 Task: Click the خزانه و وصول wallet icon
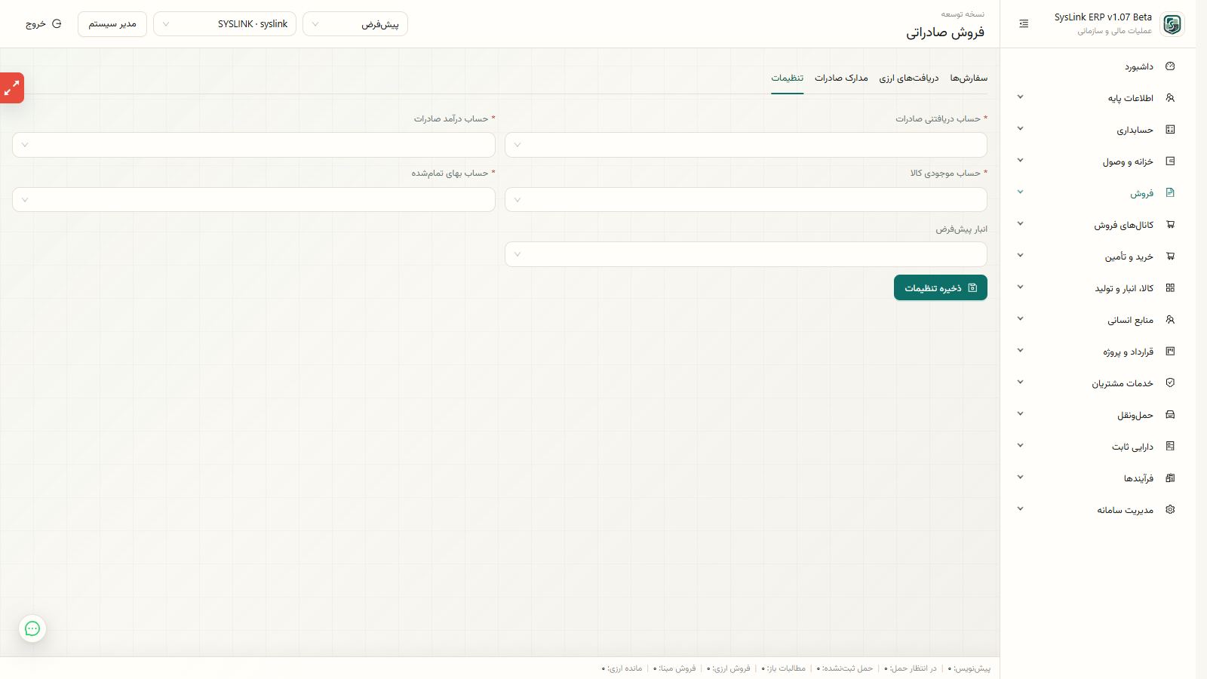(x=1170, y=161)
